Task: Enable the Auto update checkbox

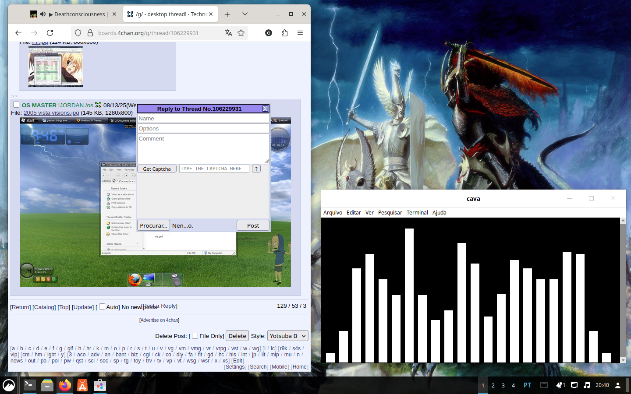Action: [102, 306]
